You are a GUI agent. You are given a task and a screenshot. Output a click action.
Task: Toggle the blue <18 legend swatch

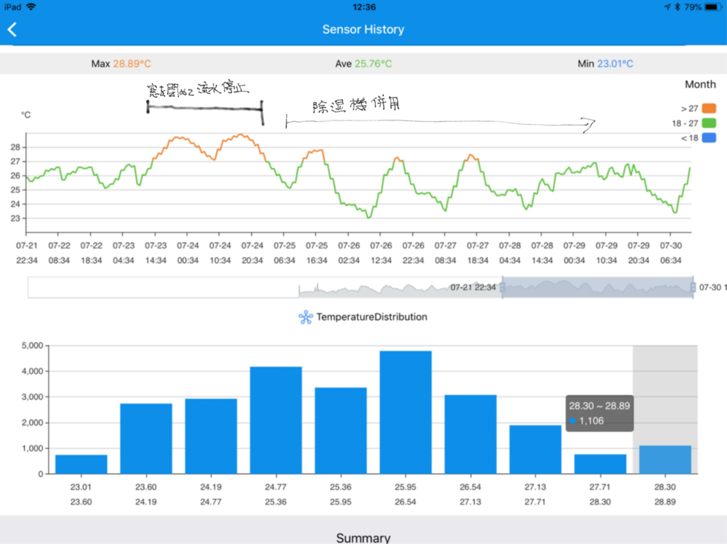pyautogui.click(x=709, y=138)
